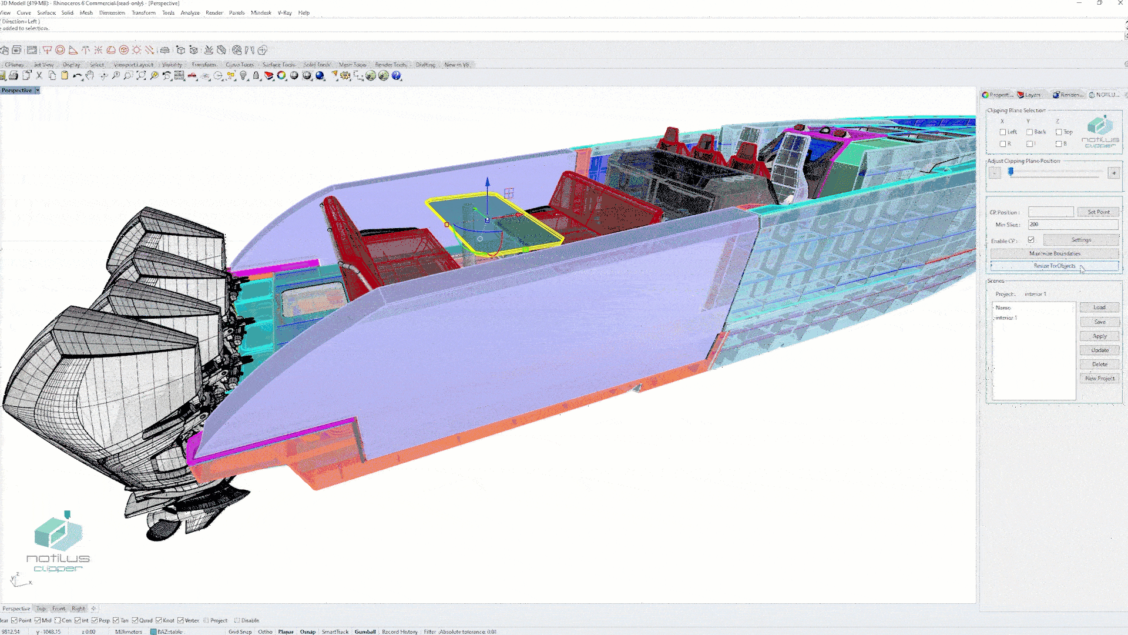Click the clipping plane position slider handle

pos(1010,172)
